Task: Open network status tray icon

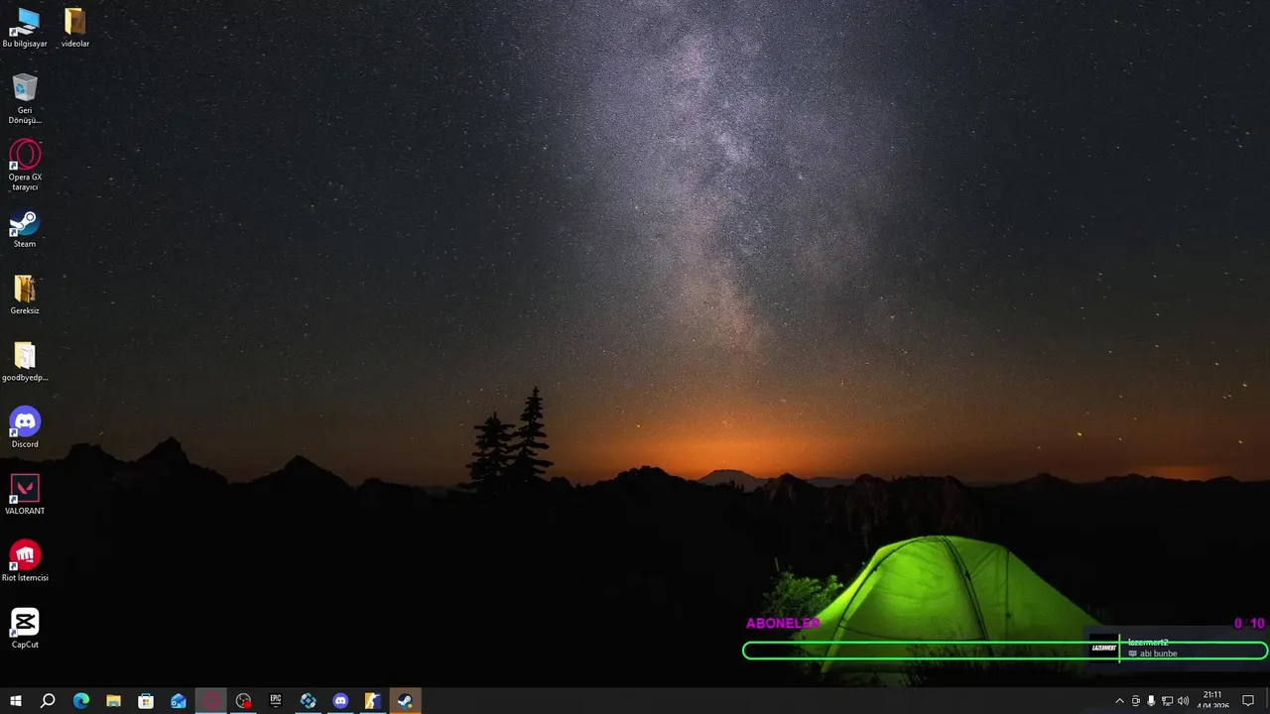Action: 1167,701
